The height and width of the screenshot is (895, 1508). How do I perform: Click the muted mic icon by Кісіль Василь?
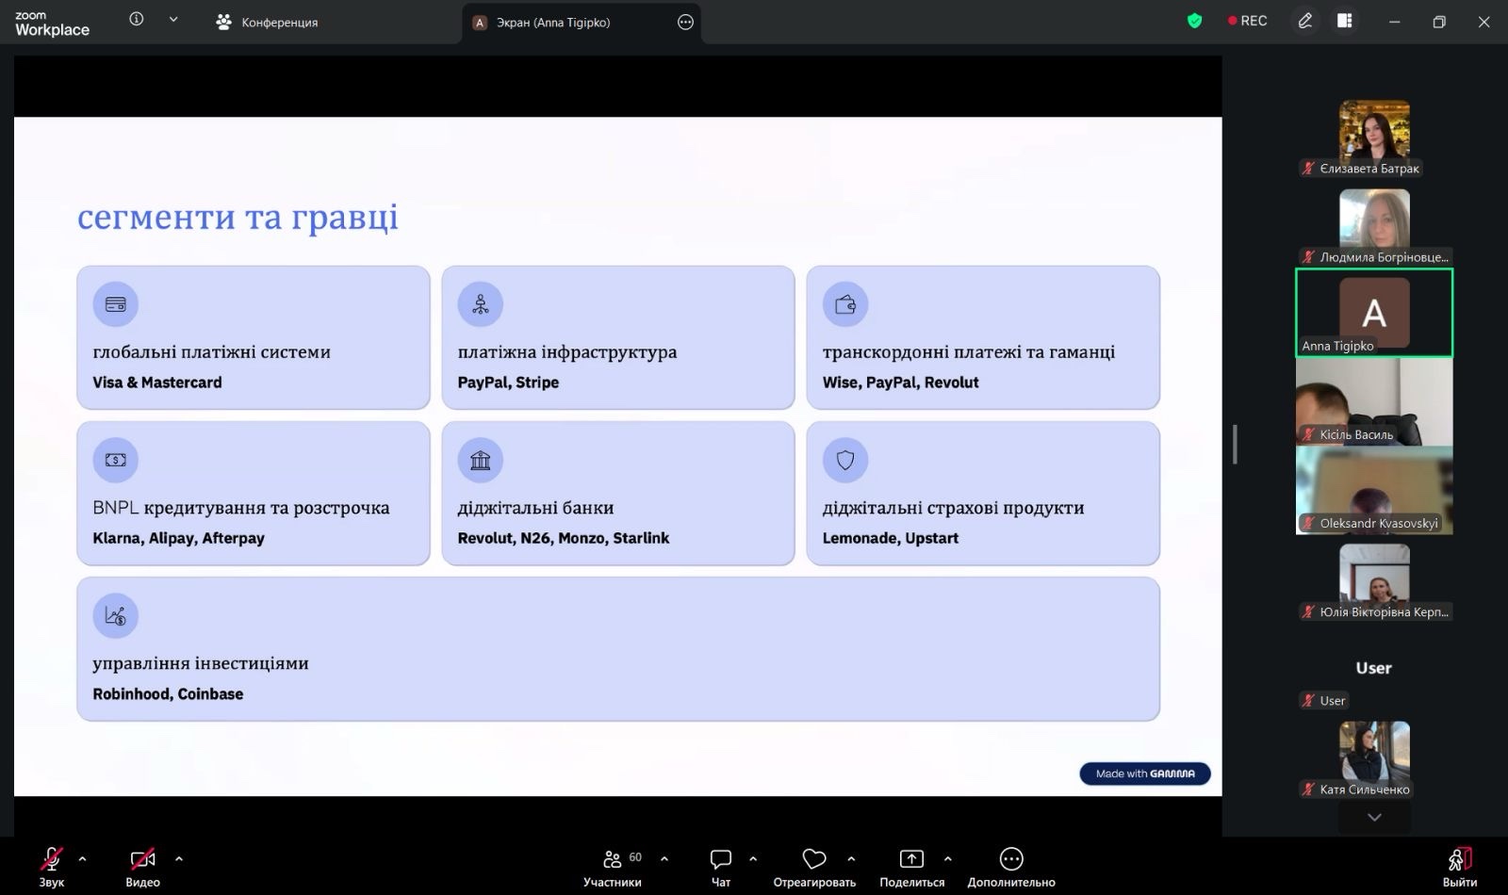pyautogui.click(x=1308, y=434)
